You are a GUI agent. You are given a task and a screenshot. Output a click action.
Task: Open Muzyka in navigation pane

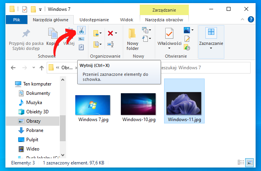(30, 103)
